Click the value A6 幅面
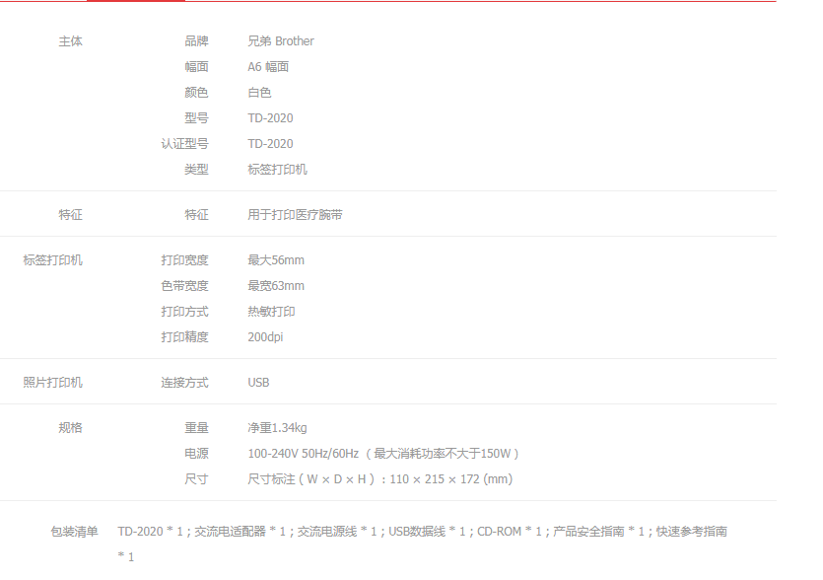The image size is (823, 580). 268,67
